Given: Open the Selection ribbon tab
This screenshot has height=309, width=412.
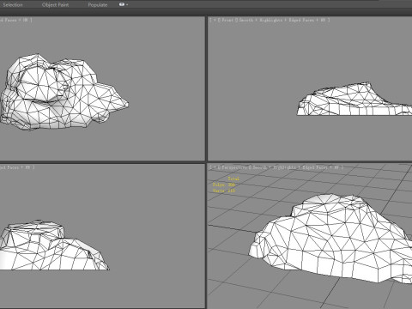Looking at the screenshot, I should tap(13, 5).
